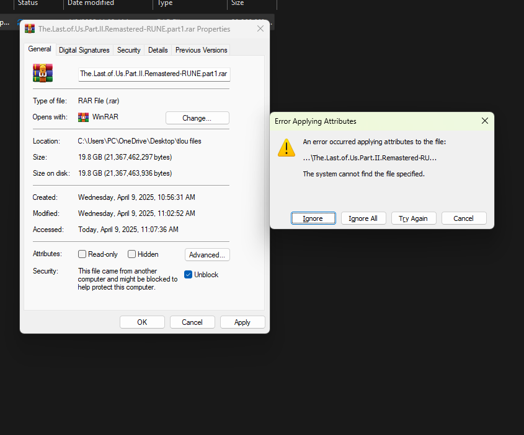Click the file name text field

[x=154, y=74]
